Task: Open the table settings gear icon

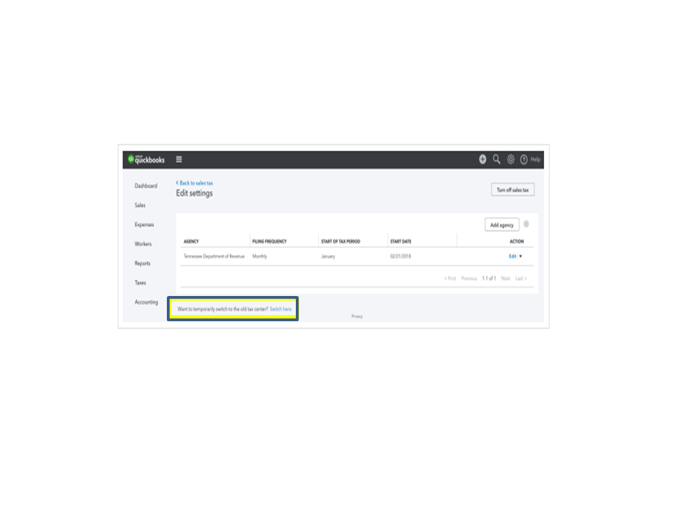Action: [526, 224]
